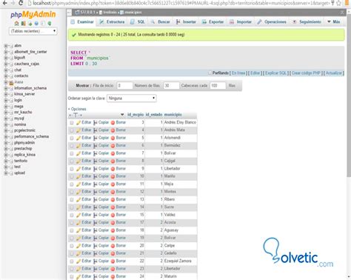This screenshot has width=351, height=280.
Task: Click the pencil Editar icon for Andrés Eloy Blanco
Action: click(78, 123)
